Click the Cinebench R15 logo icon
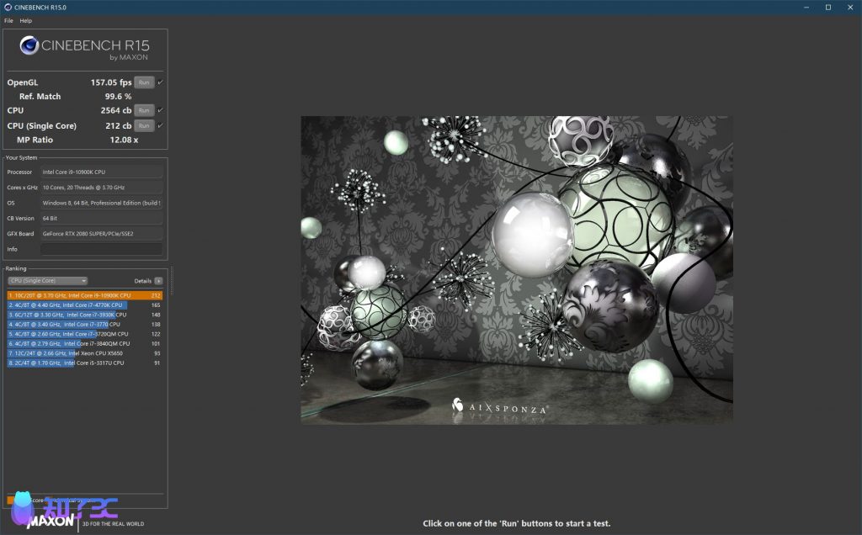Viewport: 862px width, 535px height. pyautogui.click(x=29, y=45)
